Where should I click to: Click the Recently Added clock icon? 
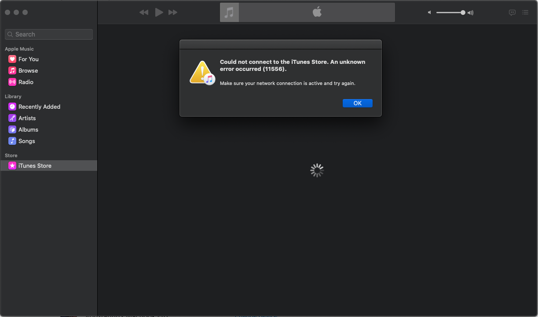pos(12,107)
